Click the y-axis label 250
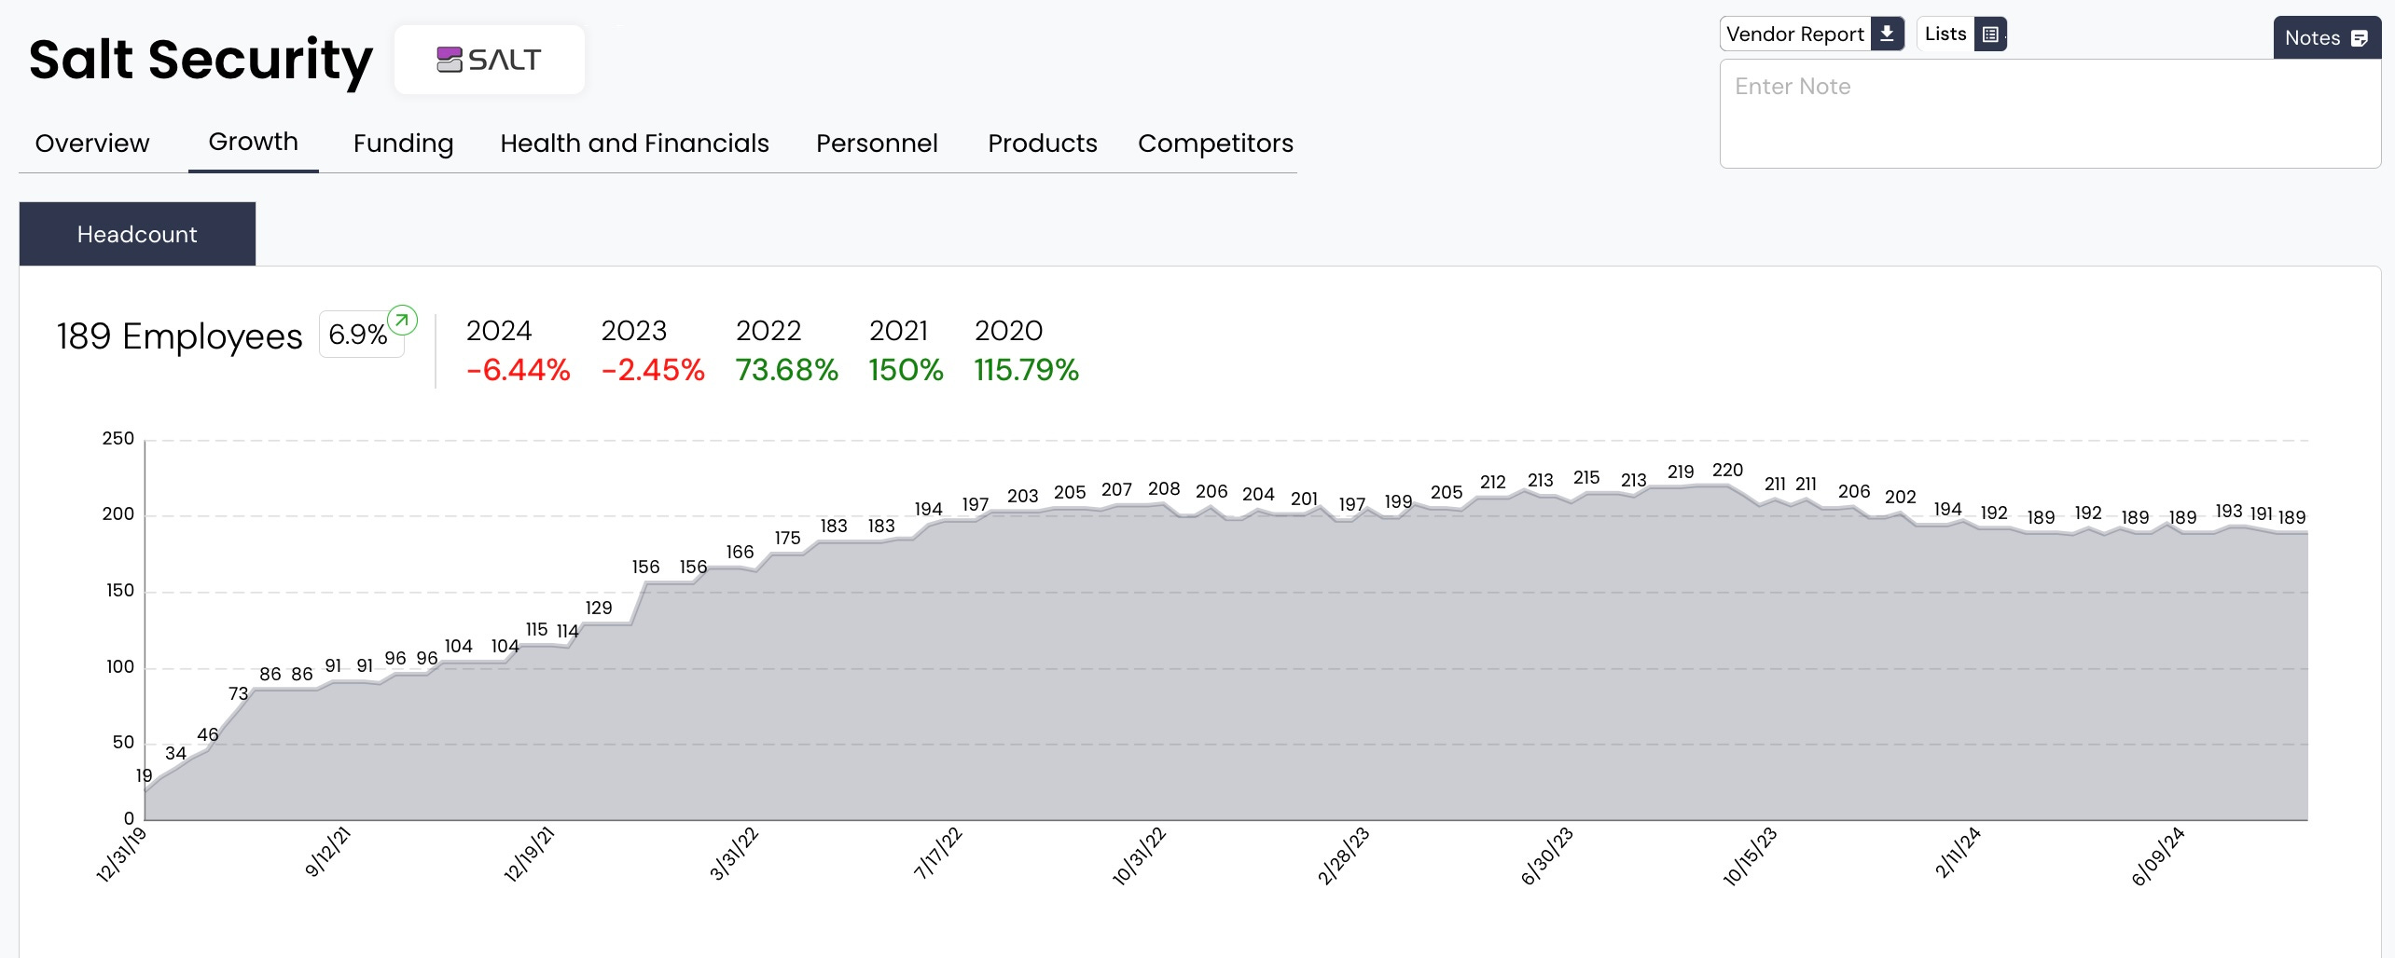Screen dimensions: 2395x958 click(x=118, y=439)
